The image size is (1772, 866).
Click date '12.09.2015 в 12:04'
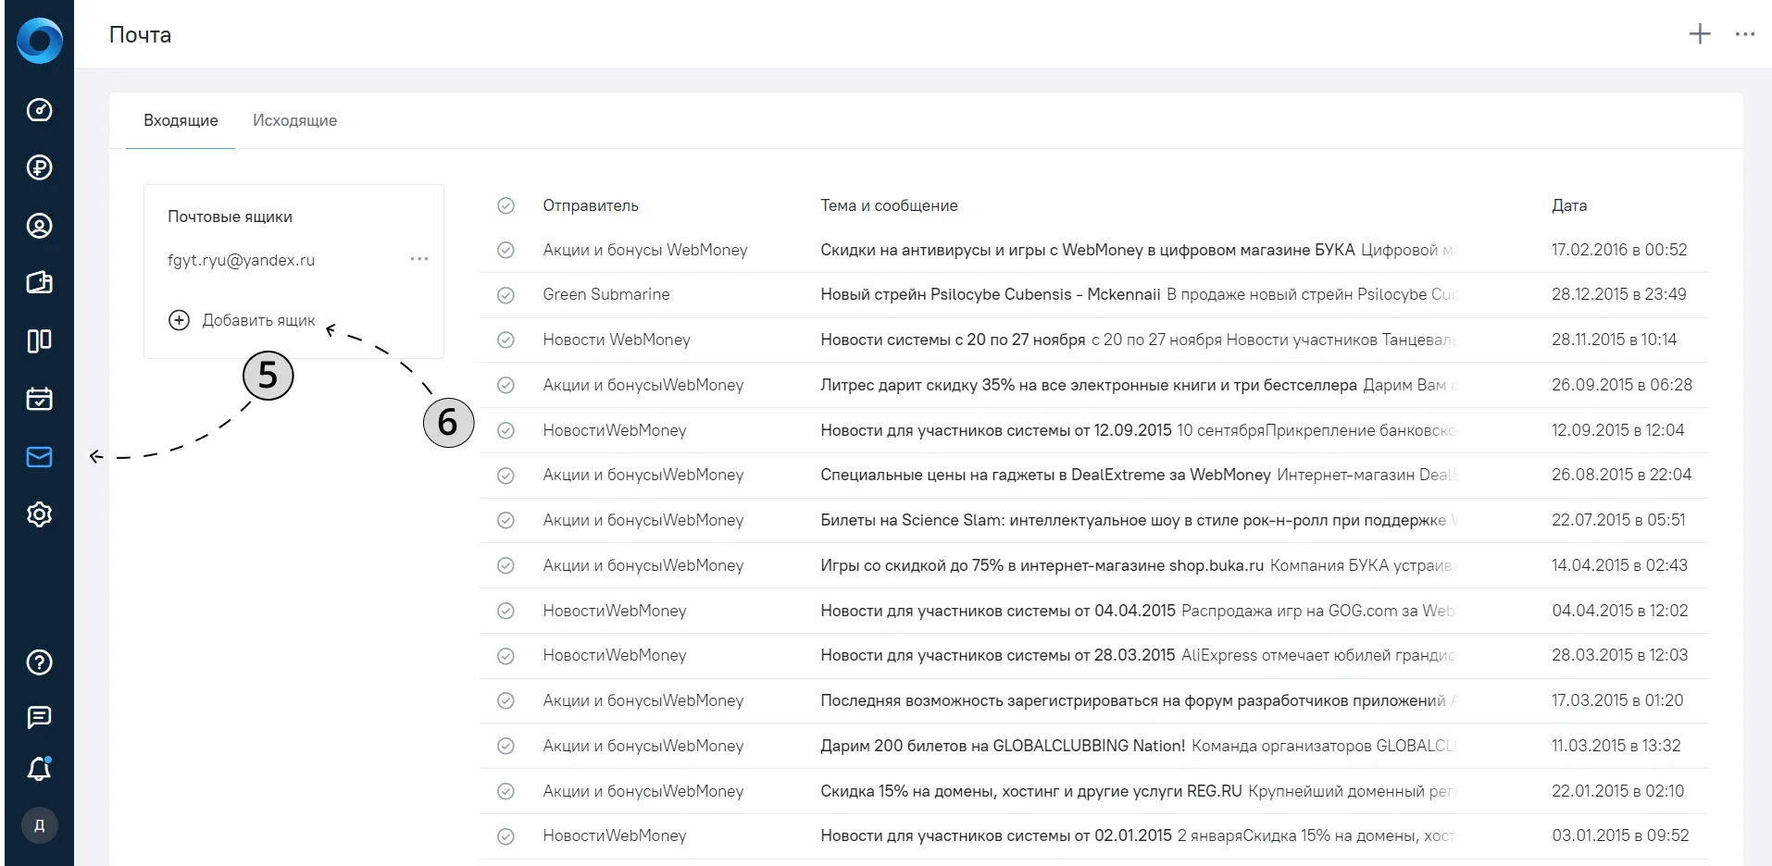tap(1618, 430)
